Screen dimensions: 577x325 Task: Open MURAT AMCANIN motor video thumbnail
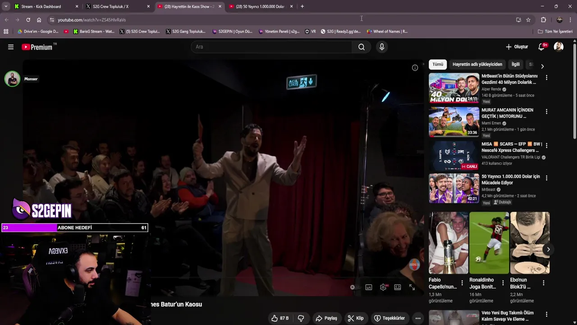pyautogui.click(x=454, y=122)
